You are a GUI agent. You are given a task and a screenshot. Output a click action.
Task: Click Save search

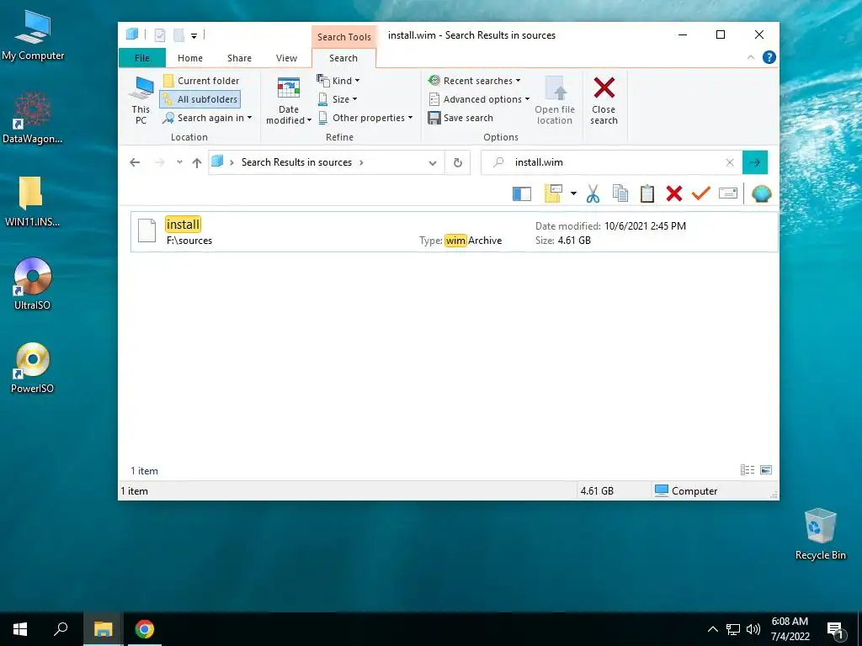pos(460,118)
